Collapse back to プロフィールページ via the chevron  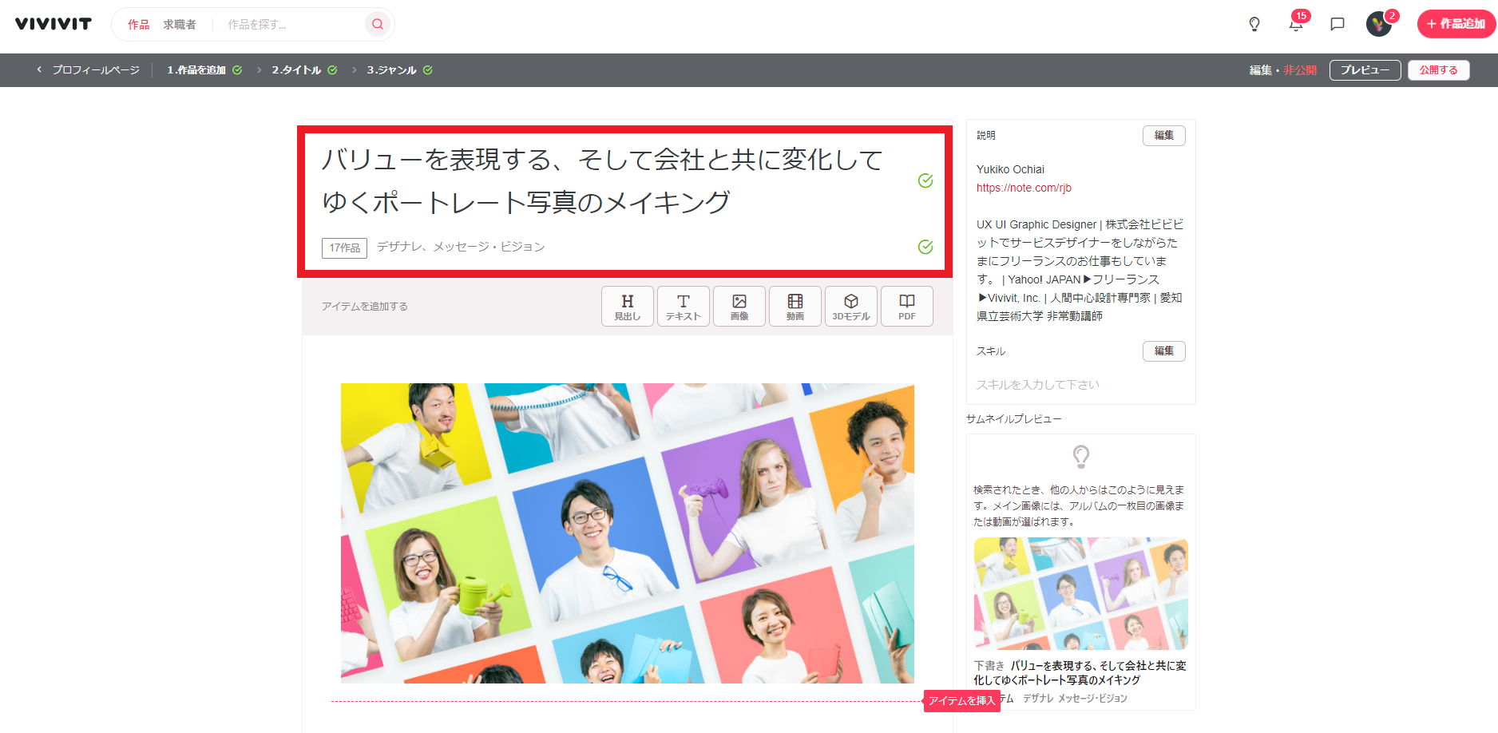pos(39,69)
